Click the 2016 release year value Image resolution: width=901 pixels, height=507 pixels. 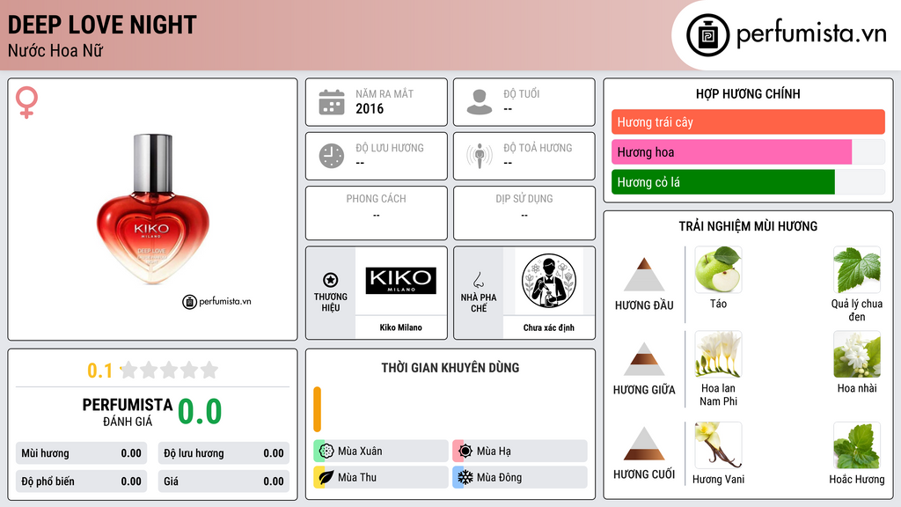pyautogui.click(x=370, y=108)
